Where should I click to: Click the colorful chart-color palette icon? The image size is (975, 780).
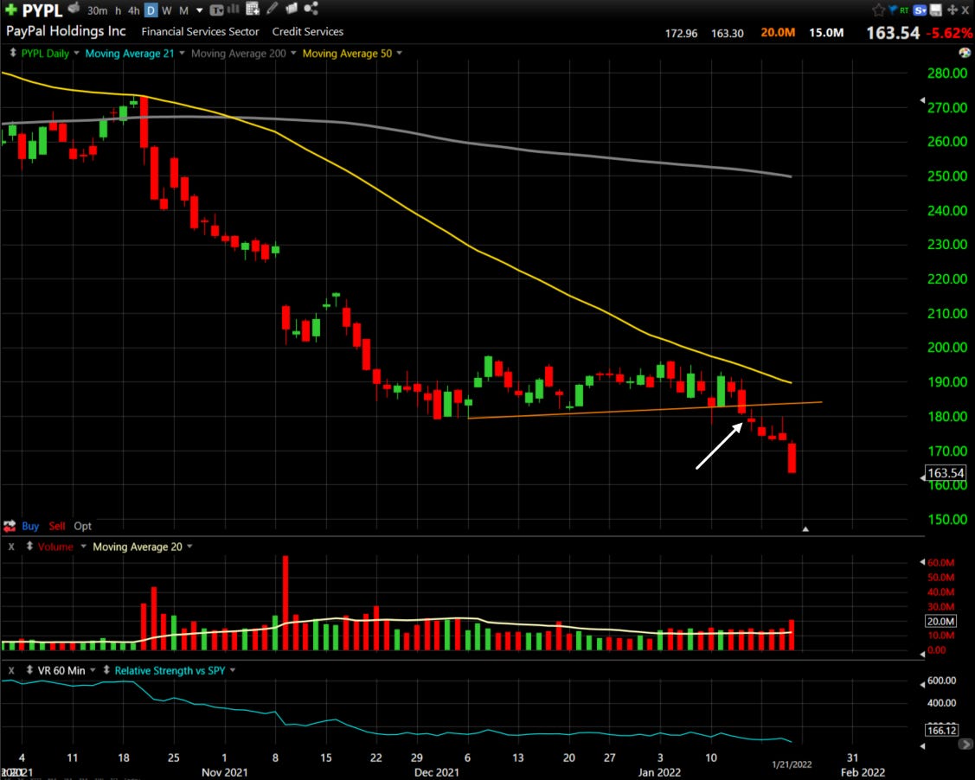(x=965, y=53)
